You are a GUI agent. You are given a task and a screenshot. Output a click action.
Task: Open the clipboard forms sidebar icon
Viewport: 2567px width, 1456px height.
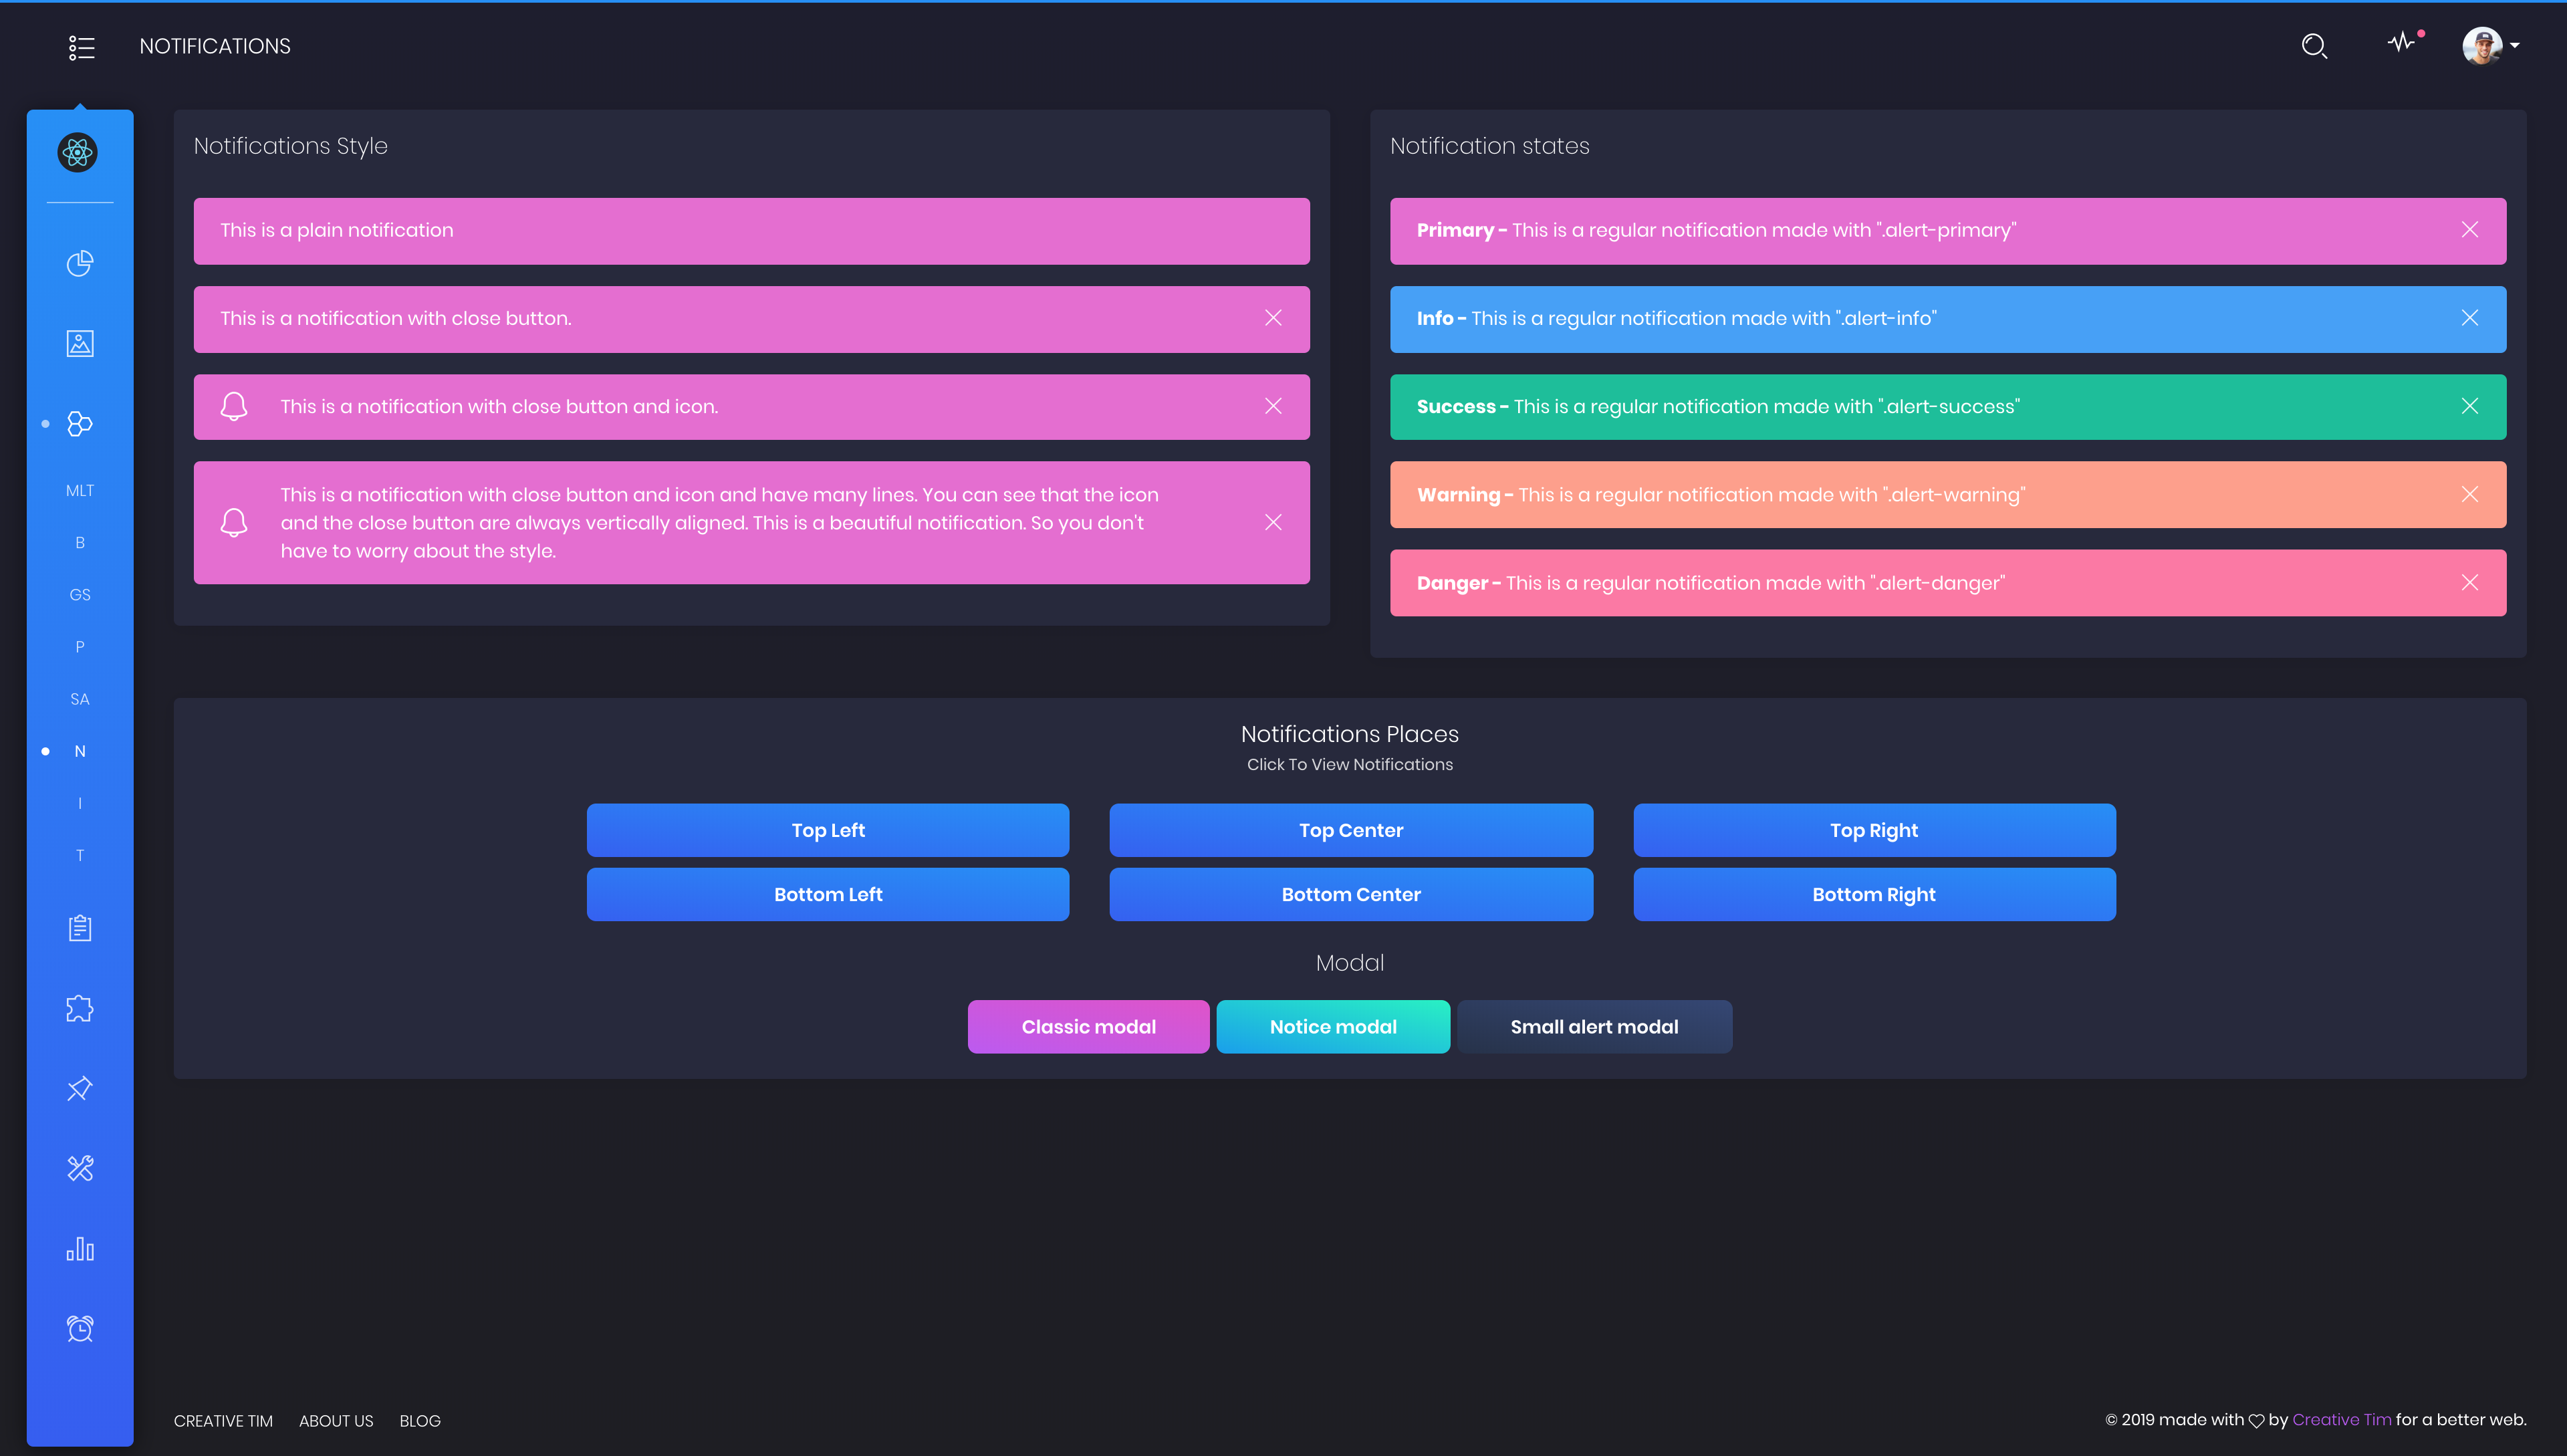tap(80, 928)
